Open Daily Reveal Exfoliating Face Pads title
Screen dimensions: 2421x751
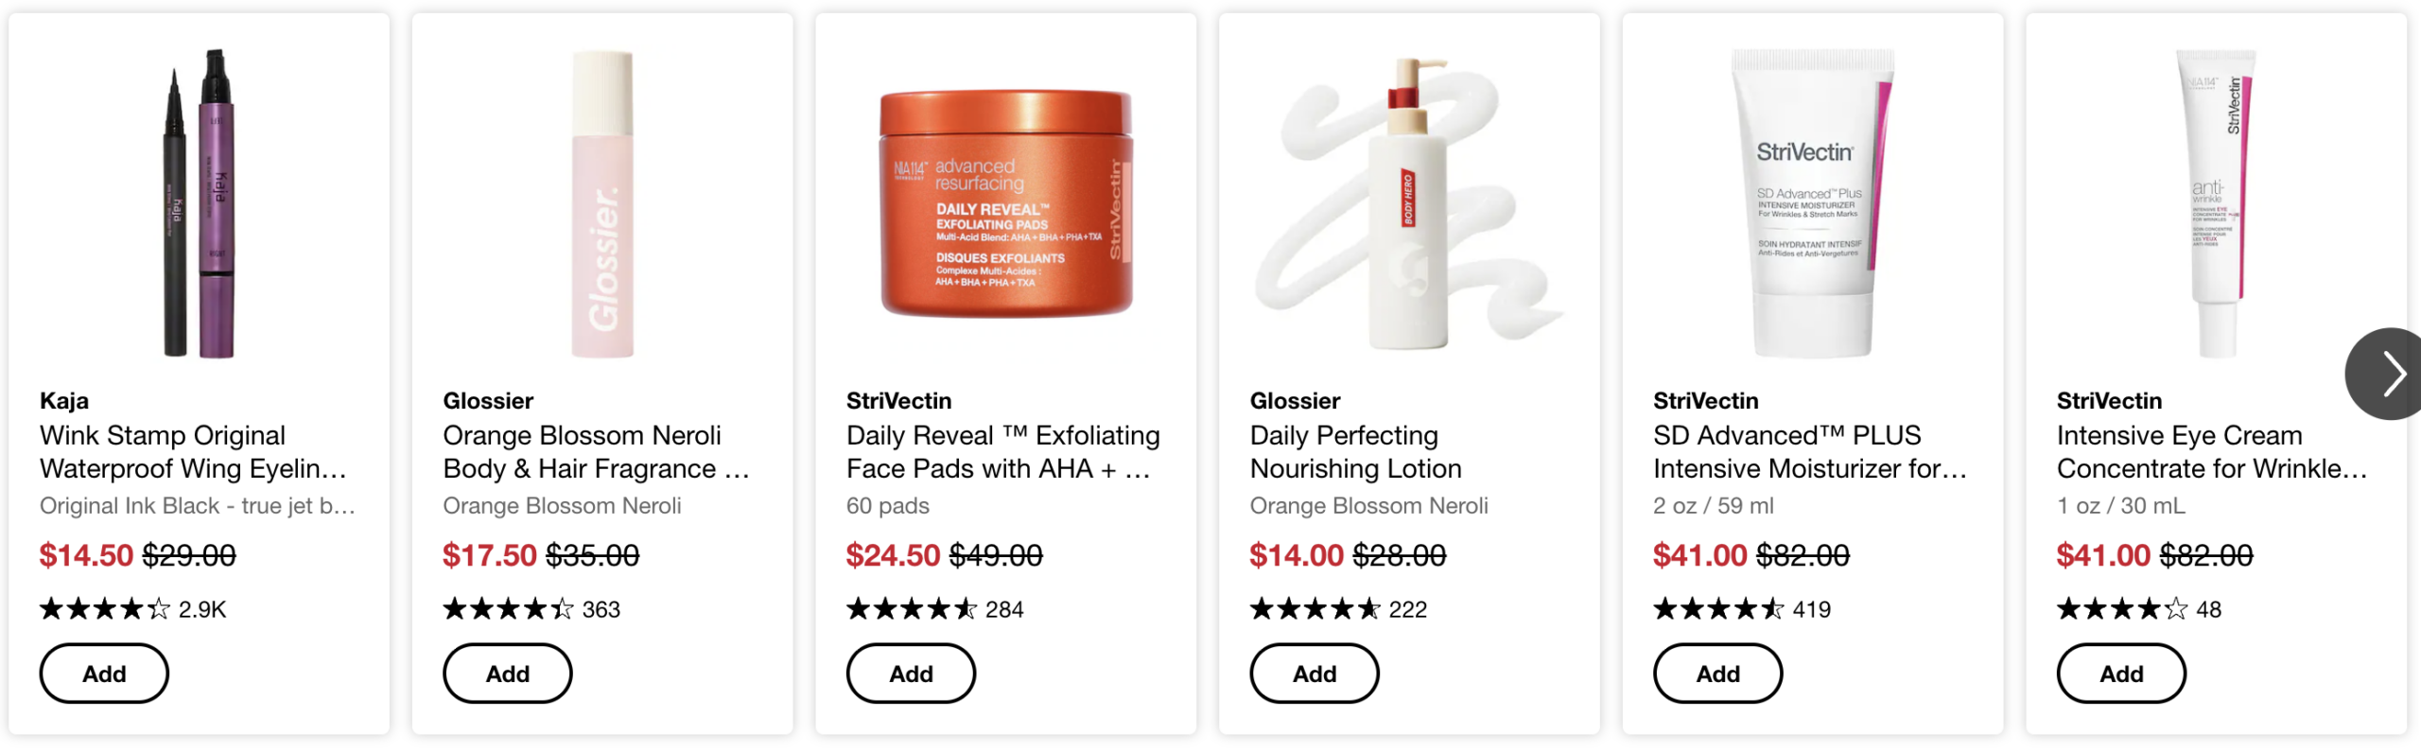1003,452
